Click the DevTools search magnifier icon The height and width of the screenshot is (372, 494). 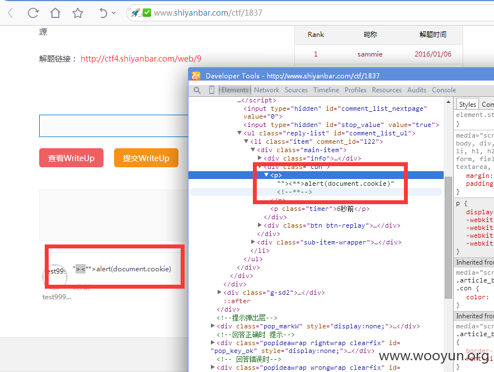coord(197,90)
